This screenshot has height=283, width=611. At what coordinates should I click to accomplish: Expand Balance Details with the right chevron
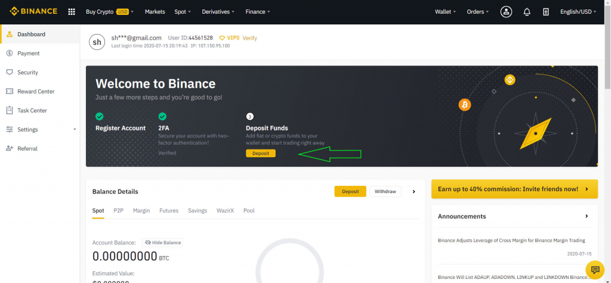click(x=414, y=191)
